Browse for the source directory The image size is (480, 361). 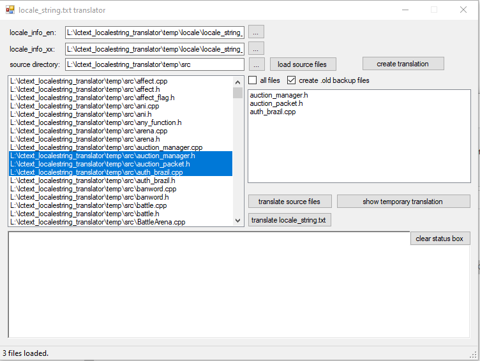point(256,64)
